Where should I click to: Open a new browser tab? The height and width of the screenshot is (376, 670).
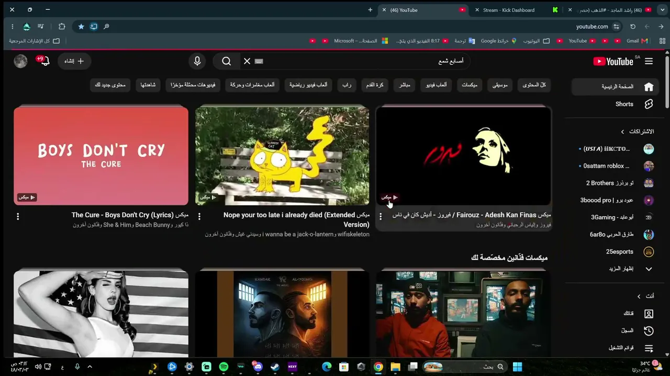pos(370,10)
